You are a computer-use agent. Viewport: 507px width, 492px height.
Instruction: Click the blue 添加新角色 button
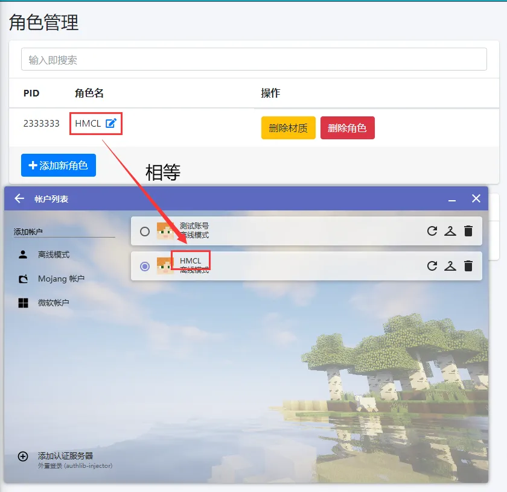pos(59,165)
